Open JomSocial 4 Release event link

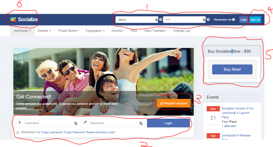[236, 137]
